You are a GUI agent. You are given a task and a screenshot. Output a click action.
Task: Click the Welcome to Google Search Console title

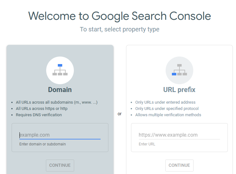click(119, 16)
